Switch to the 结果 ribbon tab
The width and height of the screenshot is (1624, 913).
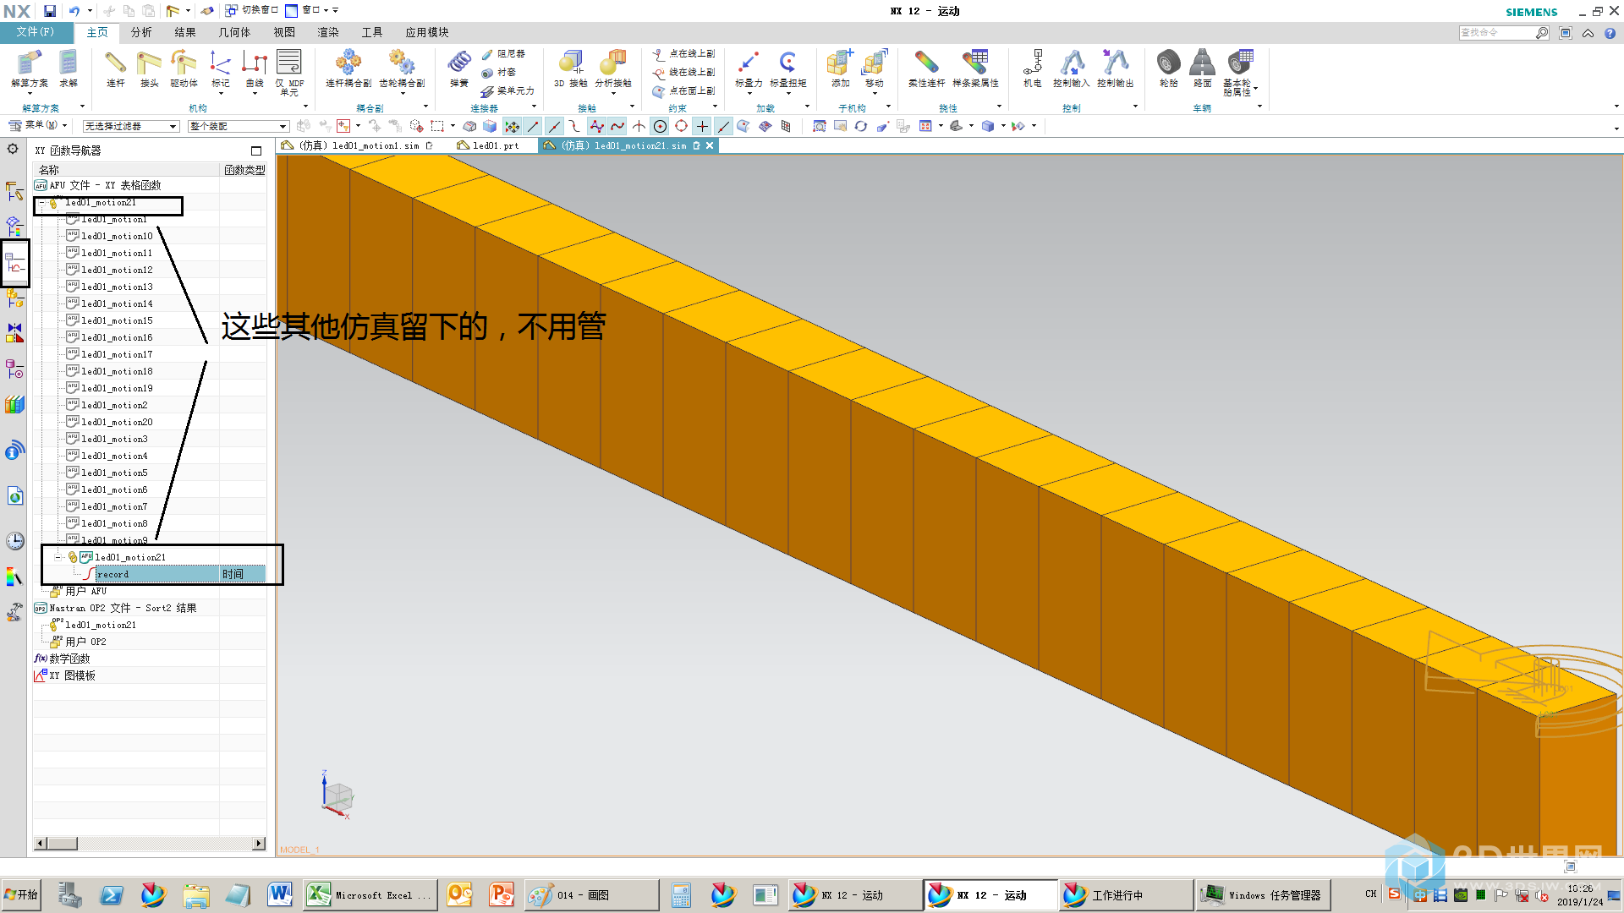click(185, 32)
